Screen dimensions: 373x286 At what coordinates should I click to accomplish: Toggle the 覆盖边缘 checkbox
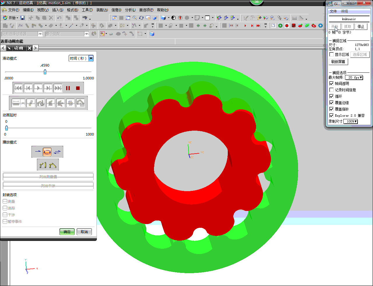(332, 103)
